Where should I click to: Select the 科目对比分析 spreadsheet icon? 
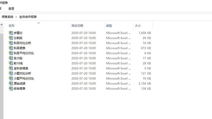click(x=11, y=43)
